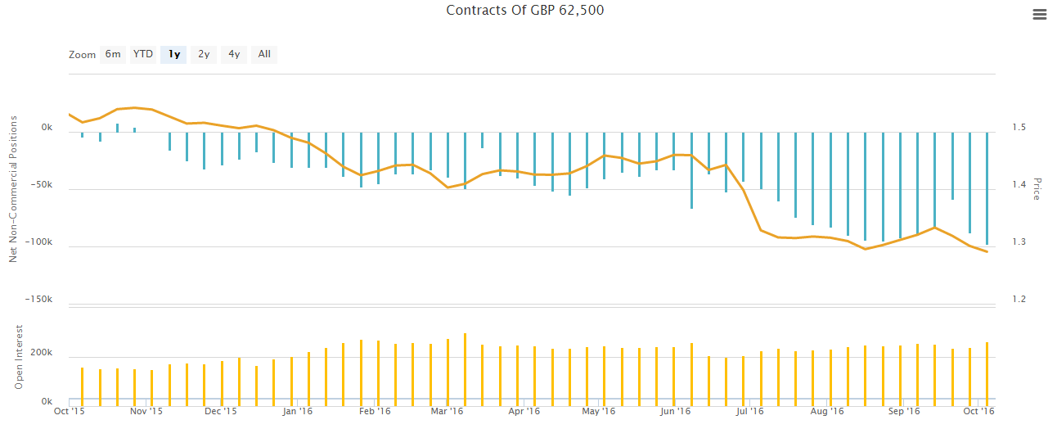Viewport: 1048px width, 429px height.
Task: Select the 1y zoom range
Action: pos(173,55)
